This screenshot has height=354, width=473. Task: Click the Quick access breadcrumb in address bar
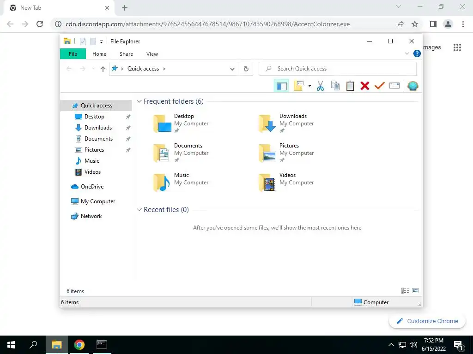coord(143,69)
